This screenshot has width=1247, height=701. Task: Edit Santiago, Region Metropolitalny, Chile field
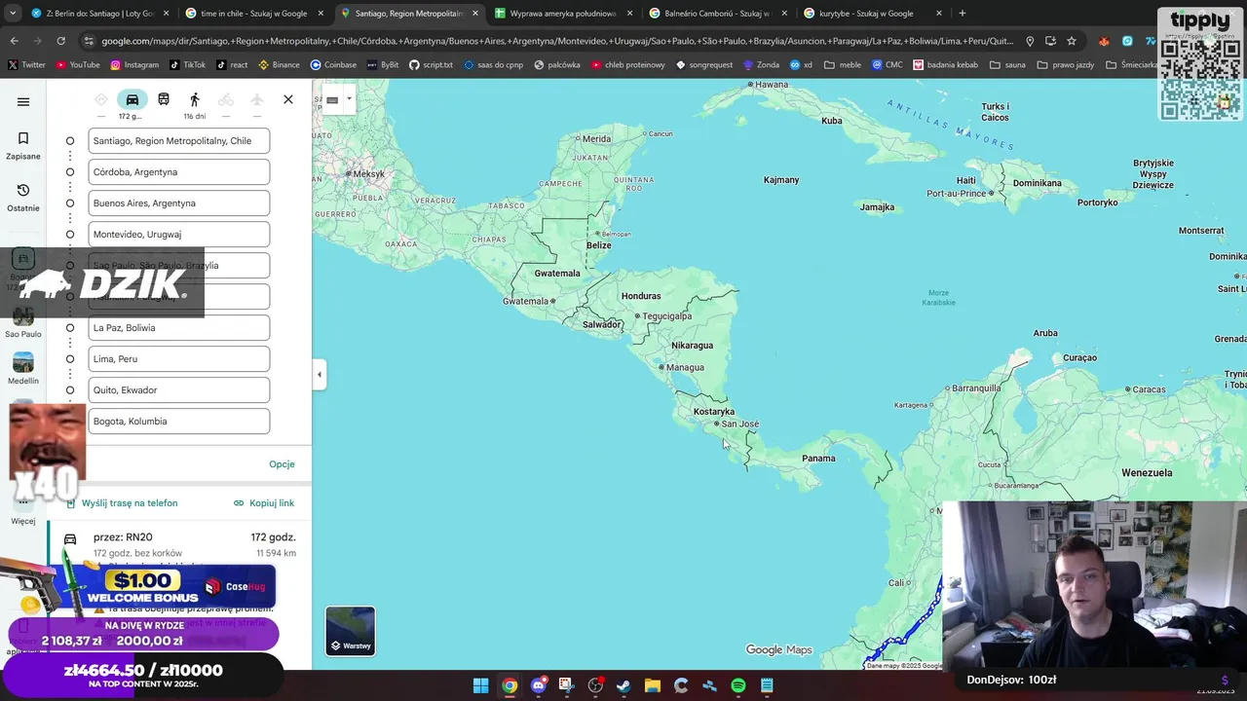179,141
